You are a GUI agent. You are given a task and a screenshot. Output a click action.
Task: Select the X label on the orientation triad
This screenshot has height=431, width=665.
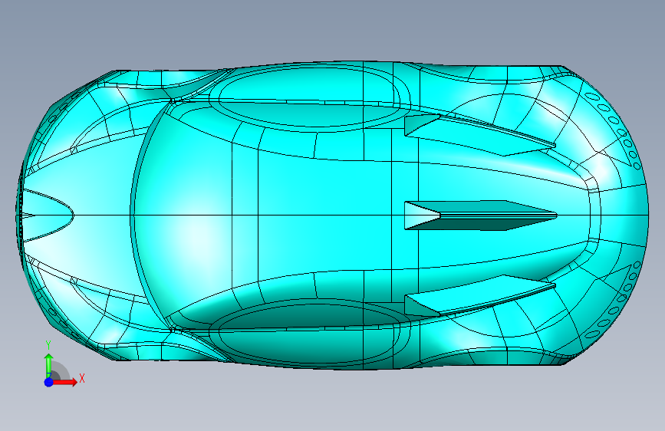click(82, 378)
